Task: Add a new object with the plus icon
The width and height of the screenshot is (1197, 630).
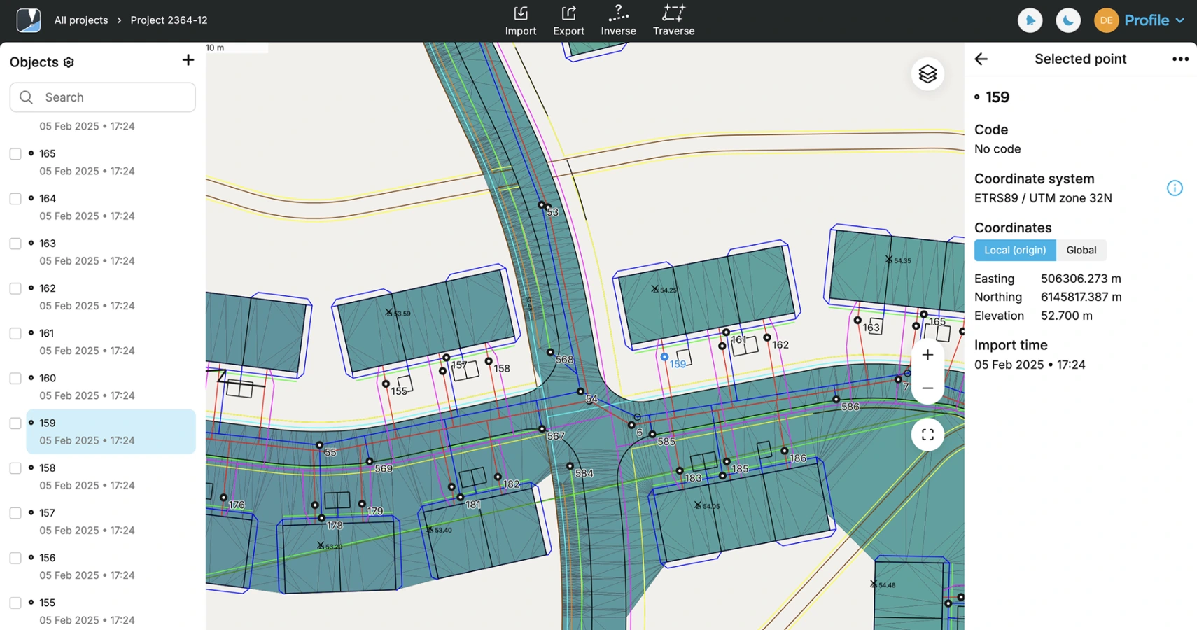Action: coord(188,60)
